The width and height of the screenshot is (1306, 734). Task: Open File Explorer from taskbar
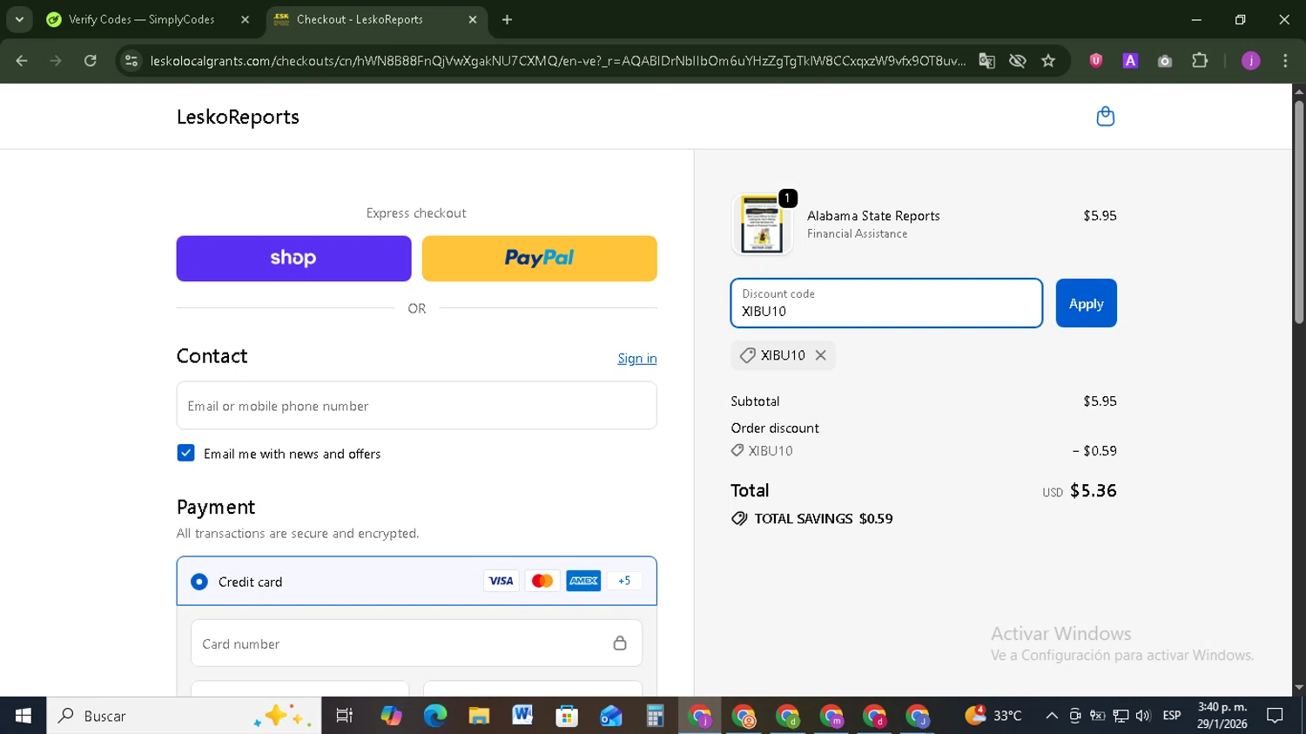[479, 716]
